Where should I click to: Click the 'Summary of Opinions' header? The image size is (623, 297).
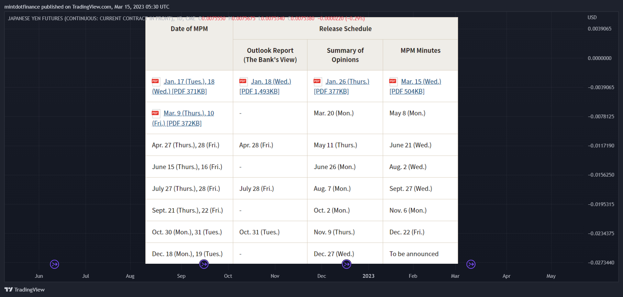pos(345,55)
